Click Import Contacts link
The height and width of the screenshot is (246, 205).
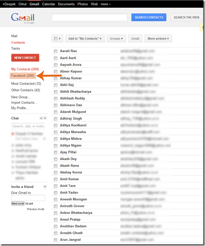(24, 102)
